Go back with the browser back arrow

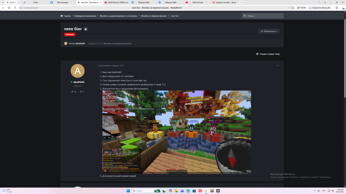point(3,8)
